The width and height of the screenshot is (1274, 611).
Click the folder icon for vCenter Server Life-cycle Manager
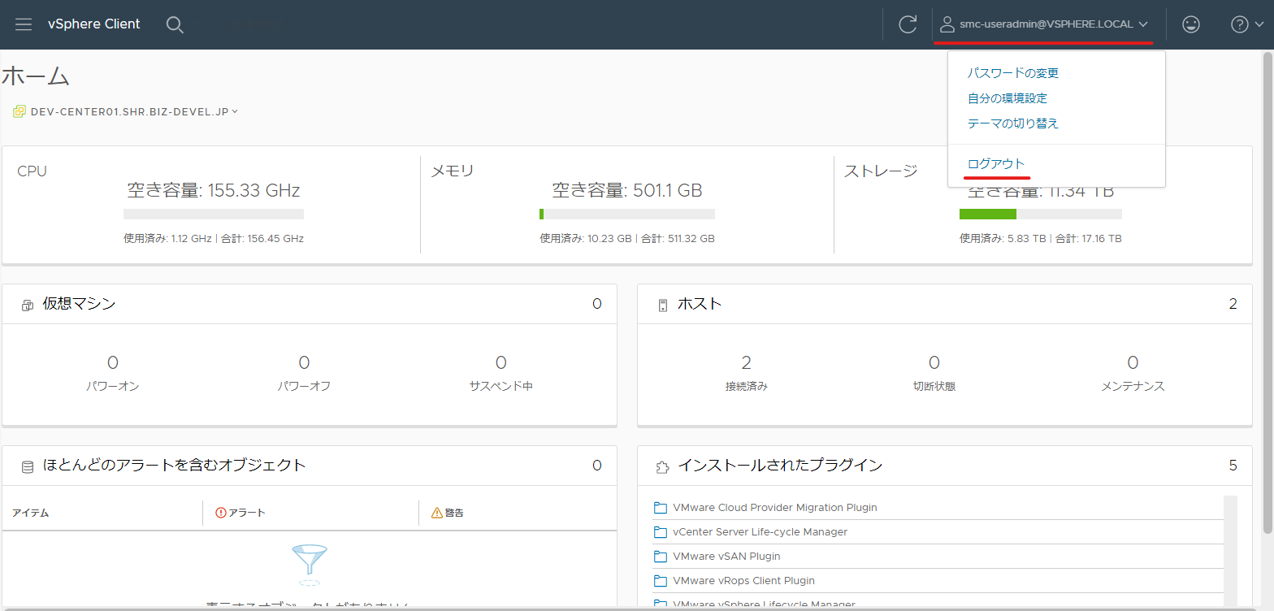coord(661,532)
